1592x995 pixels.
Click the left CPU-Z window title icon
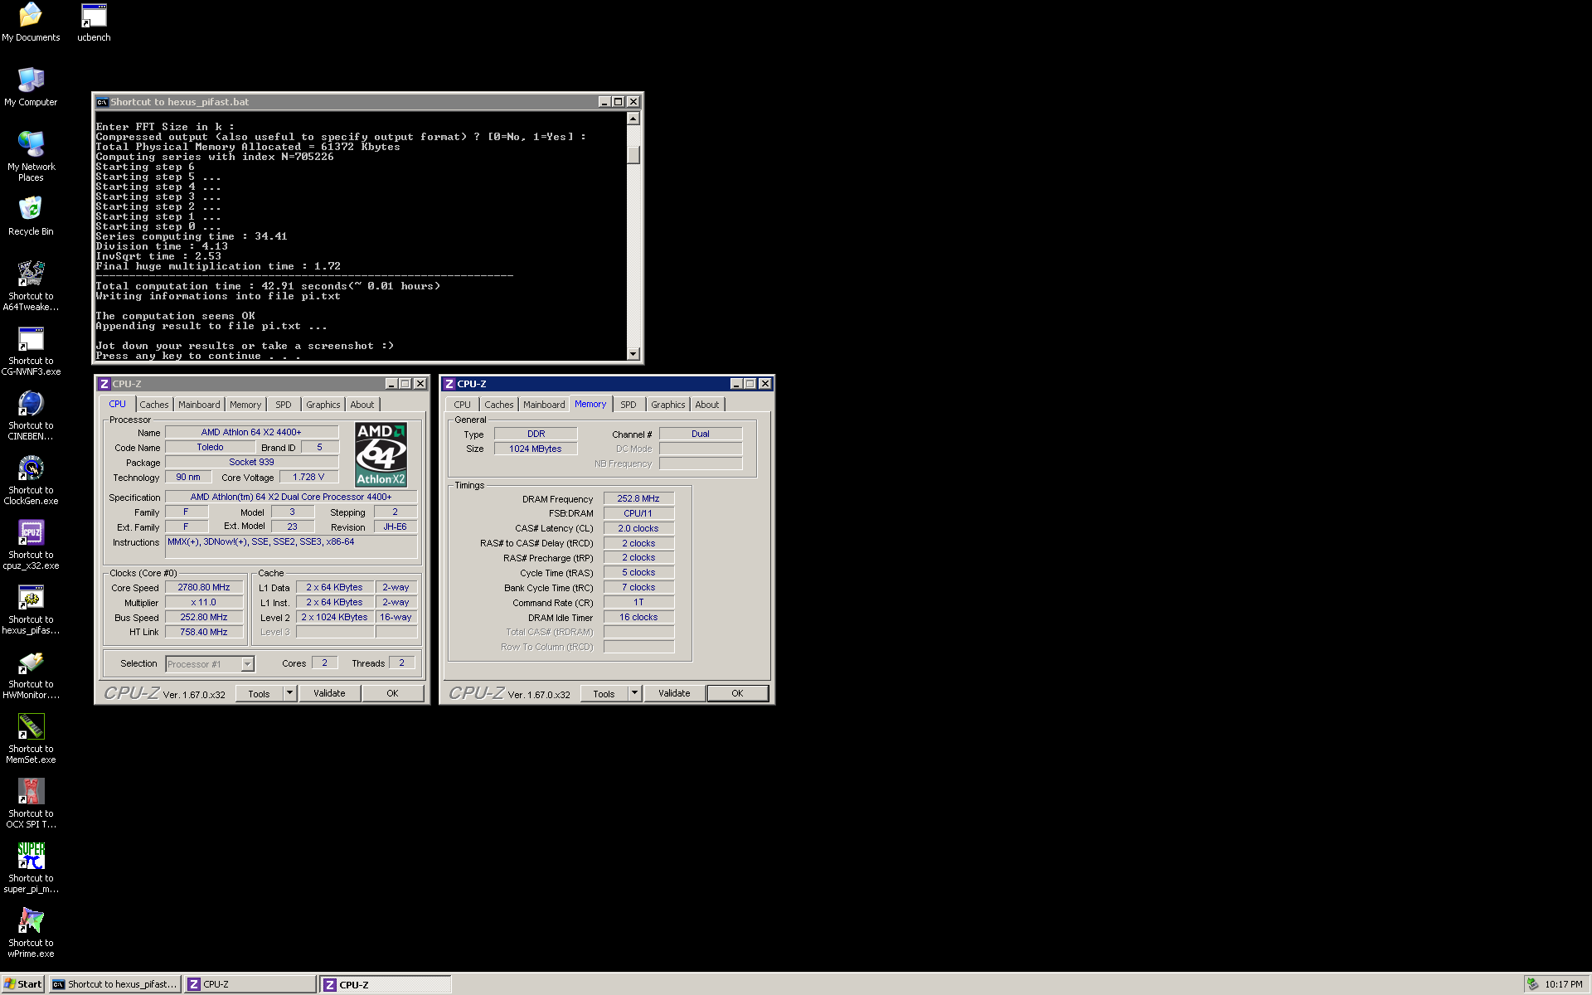[104, 384]
